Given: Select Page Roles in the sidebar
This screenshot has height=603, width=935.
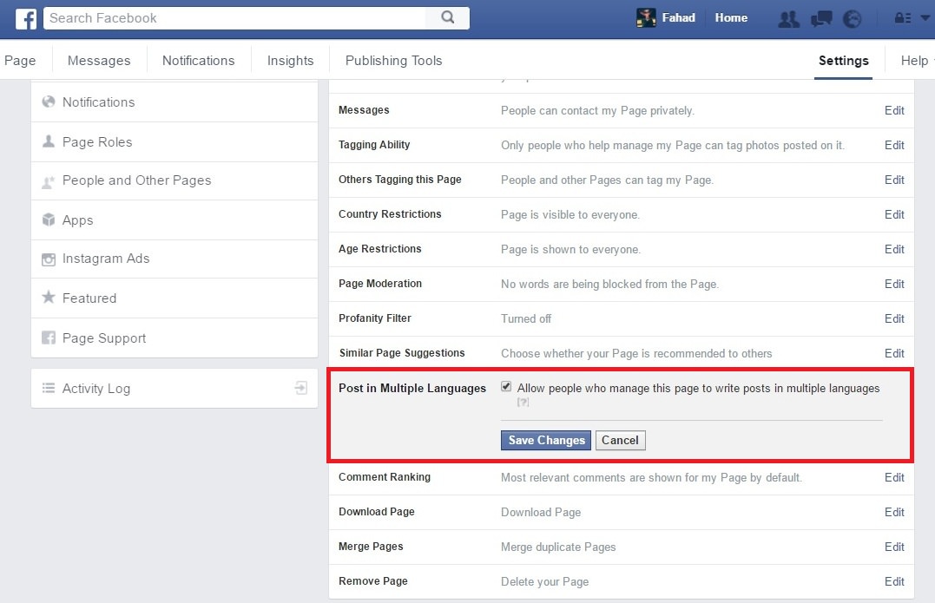Looking at the screenshot, I should click(97, 142).
